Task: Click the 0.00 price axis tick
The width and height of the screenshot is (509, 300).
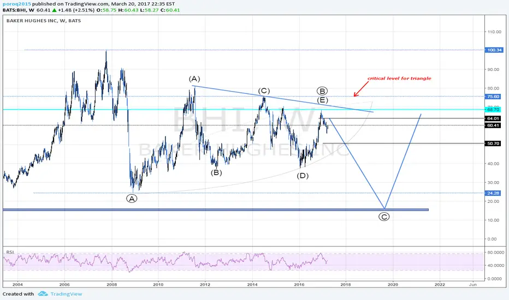Action: 492,239
